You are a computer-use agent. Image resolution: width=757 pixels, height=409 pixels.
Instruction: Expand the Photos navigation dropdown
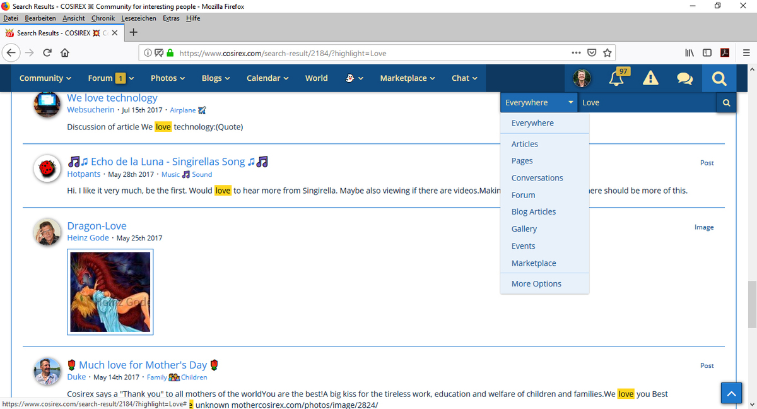(168, 78)
